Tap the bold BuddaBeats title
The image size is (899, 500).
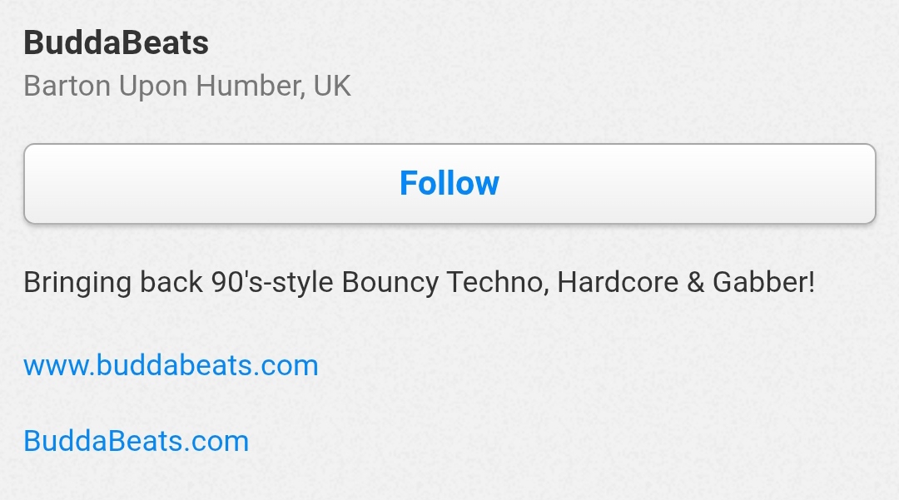click(x=116, y=42)
